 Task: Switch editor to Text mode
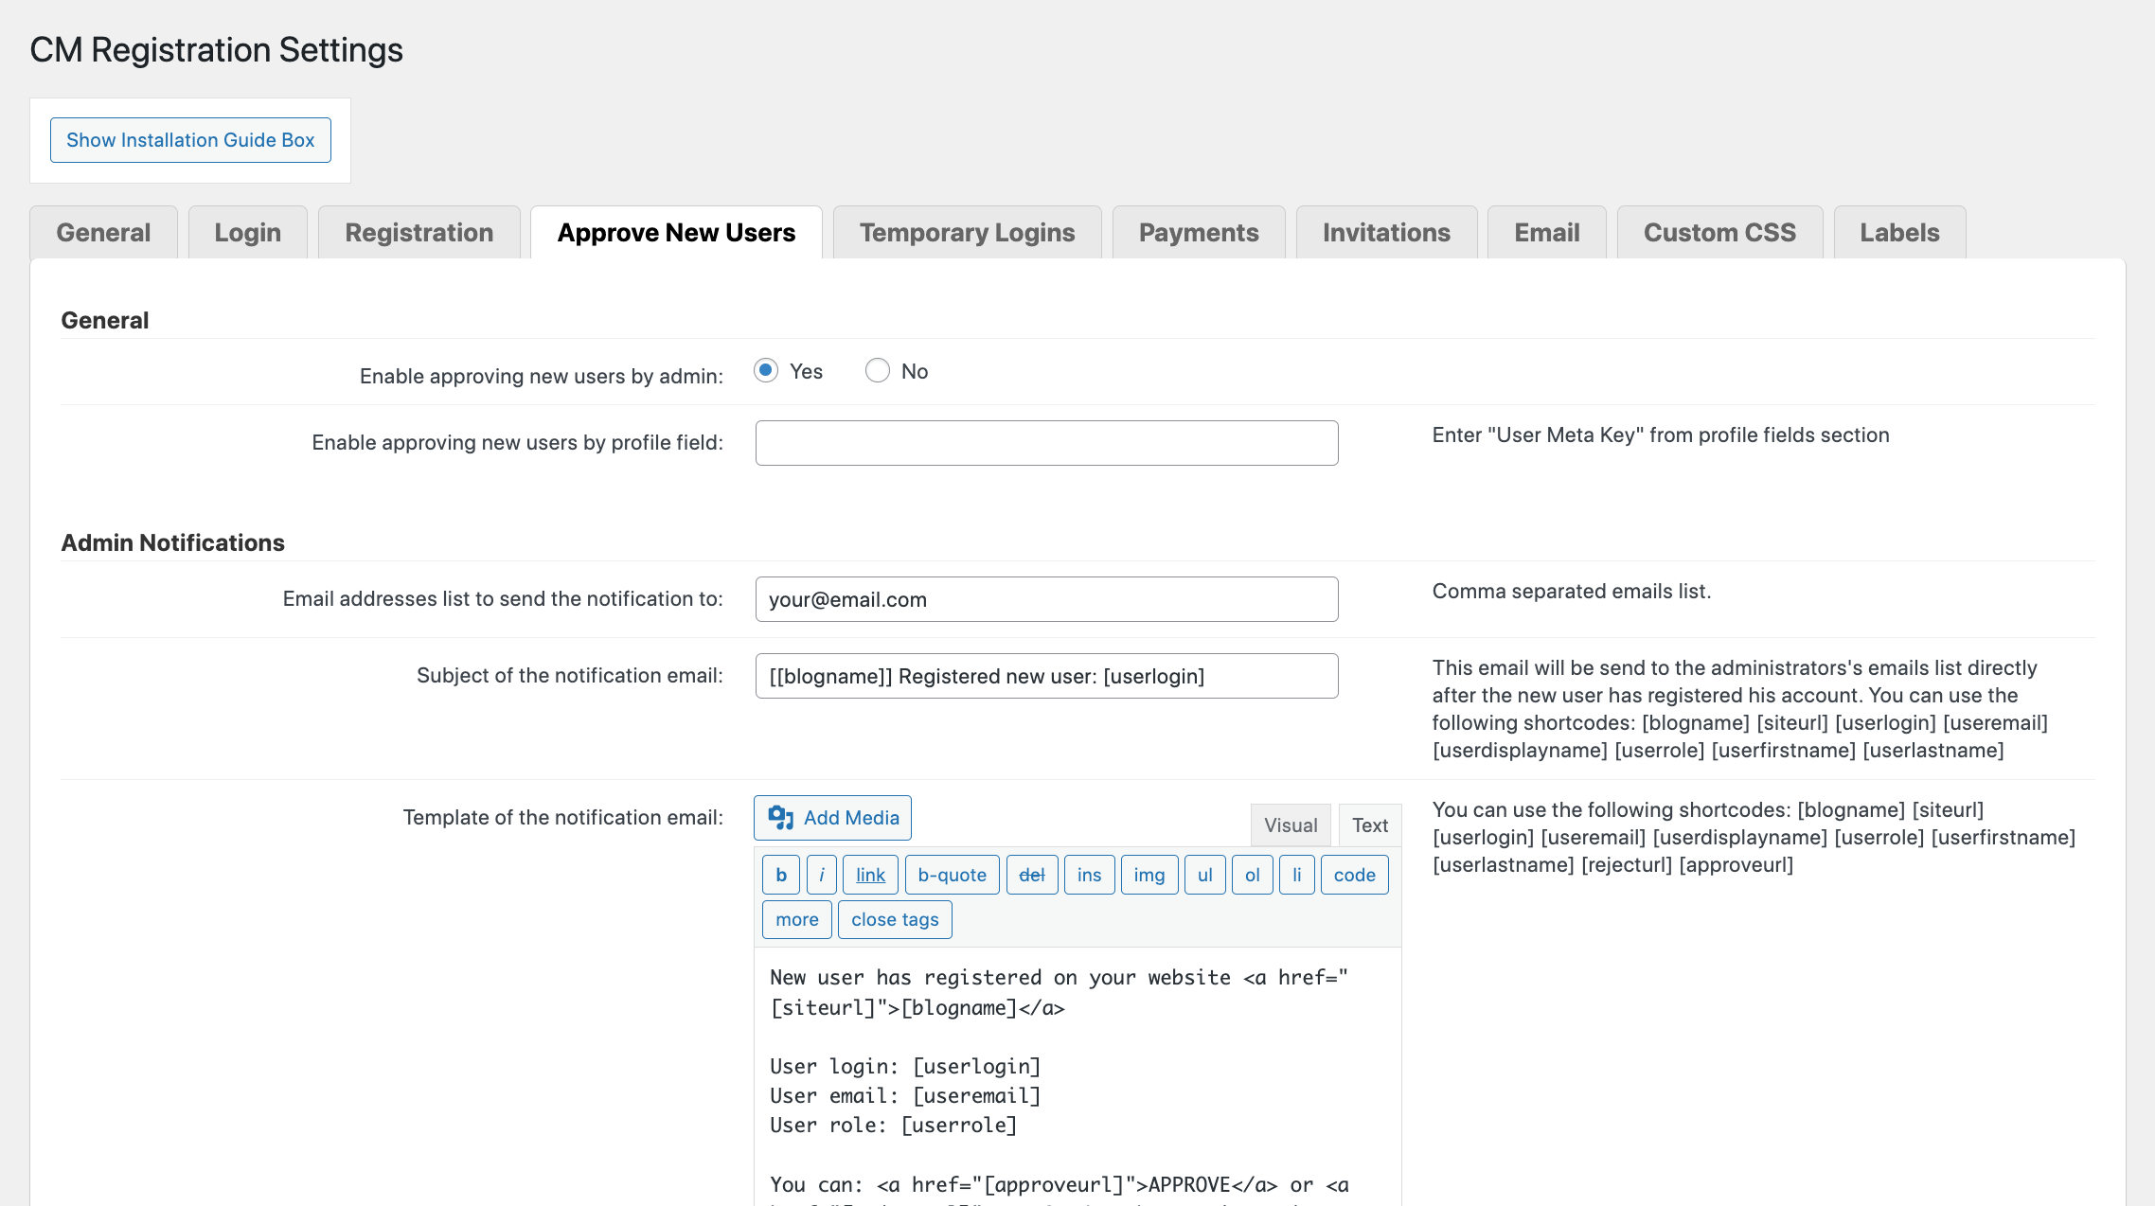[1370, 825]
